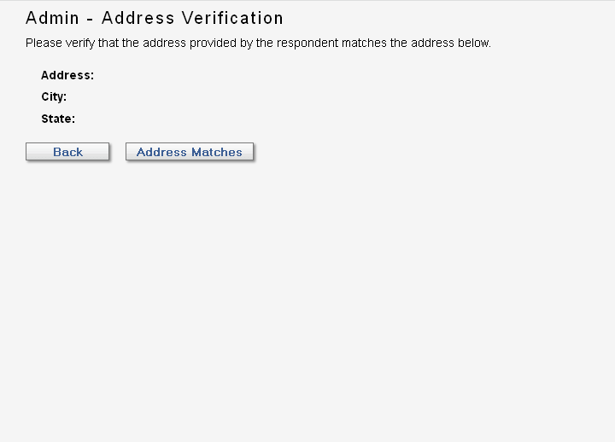
Task: Select the bold Address: field label
Action: point(67,75)
